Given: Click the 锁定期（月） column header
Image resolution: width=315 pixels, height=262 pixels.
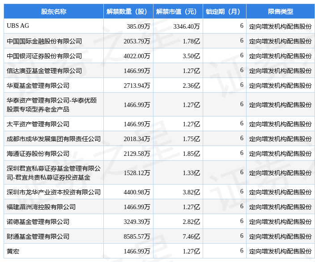Looking at the screenshot, I should coord(224,12).
